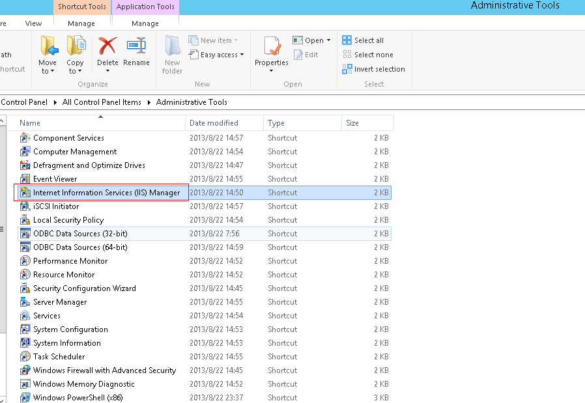Click Administrative Tools in the address bar
The image size is (585, 403).
point(192,102)
